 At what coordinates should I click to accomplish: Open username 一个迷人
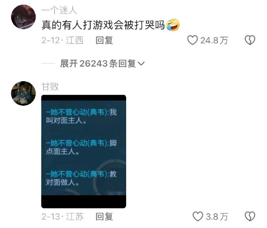[x=59, y=10]
